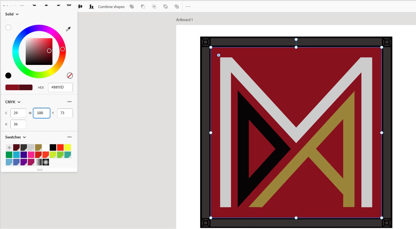416x229 pixels.
Task: Choose the indigo swatch
Action: [x=24, y=155]
